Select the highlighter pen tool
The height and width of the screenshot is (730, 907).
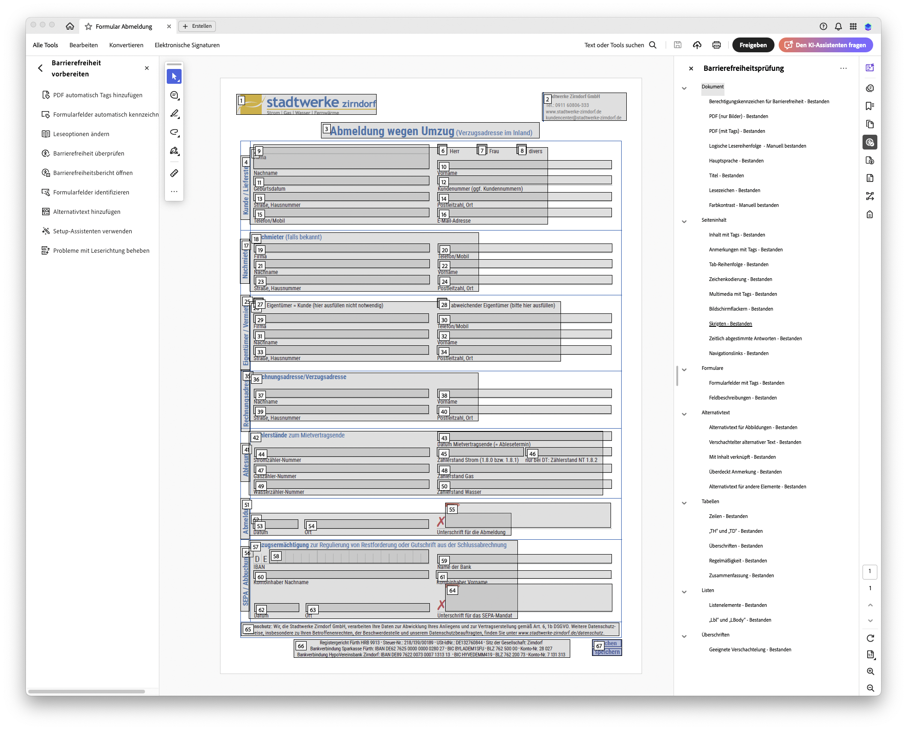pyautogui.click(x=174, y=114)
